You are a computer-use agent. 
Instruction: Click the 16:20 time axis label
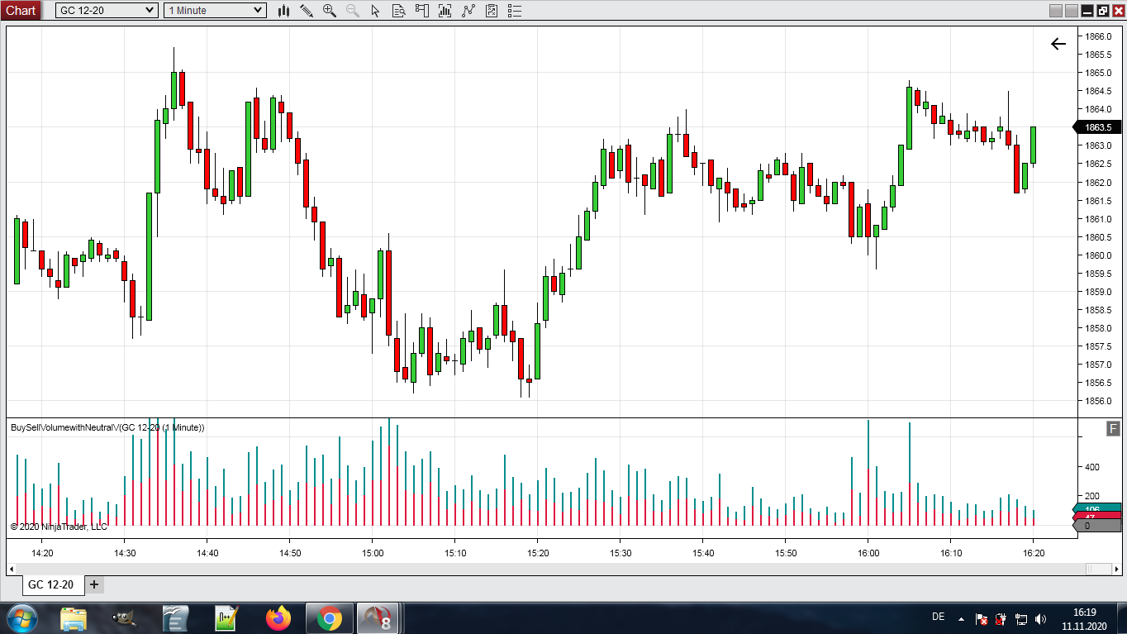[x=1034, y=553]
